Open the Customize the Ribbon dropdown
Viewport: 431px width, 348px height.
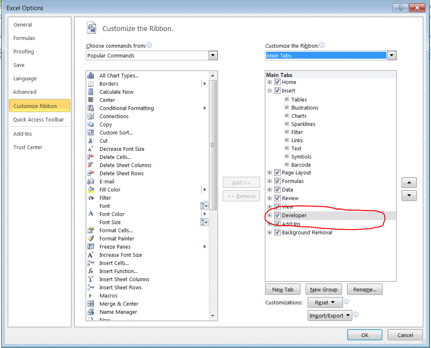(x=391, y=55)
